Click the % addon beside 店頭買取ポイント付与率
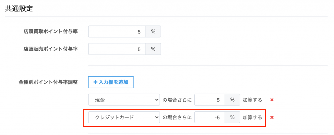 tap(153, 32)
